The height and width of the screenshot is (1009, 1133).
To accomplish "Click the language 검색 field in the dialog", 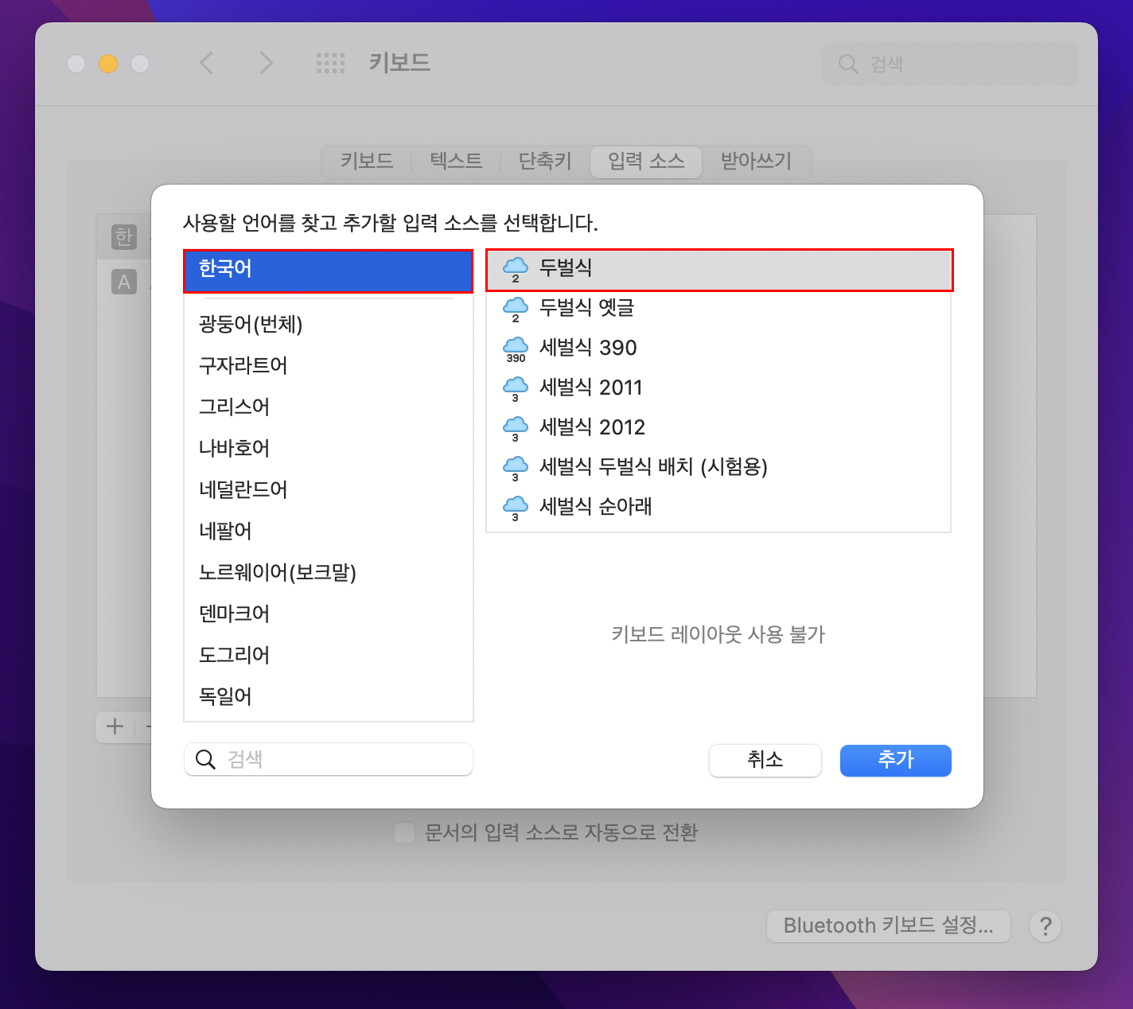I will [329, 759].
